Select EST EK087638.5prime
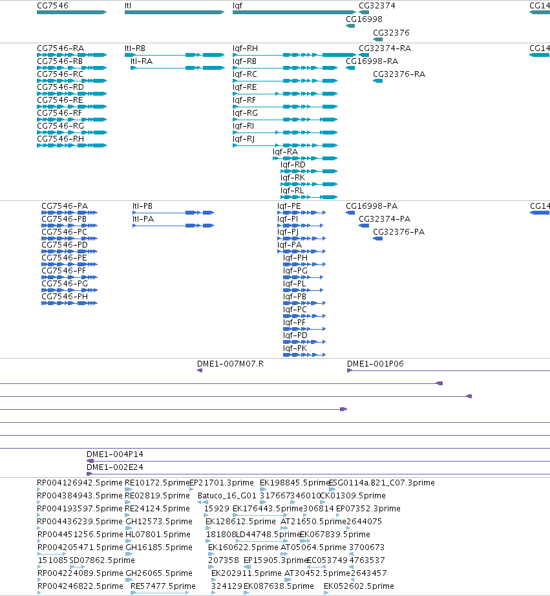 coord(279,586)
